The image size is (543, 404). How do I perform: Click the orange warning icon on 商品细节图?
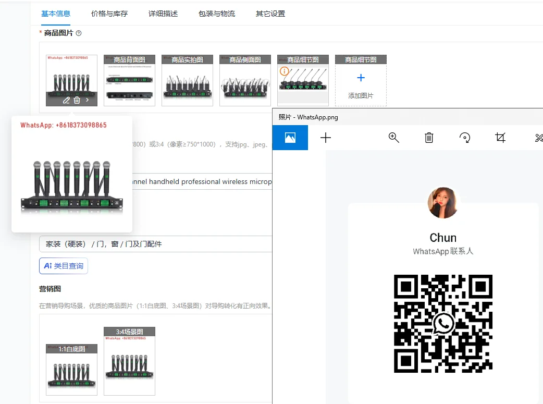click(285, 71)
